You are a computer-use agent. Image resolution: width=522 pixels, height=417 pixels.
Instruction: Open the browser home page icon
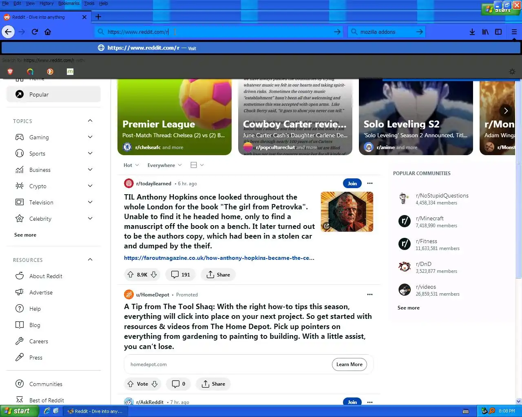(x=48, y=32)
